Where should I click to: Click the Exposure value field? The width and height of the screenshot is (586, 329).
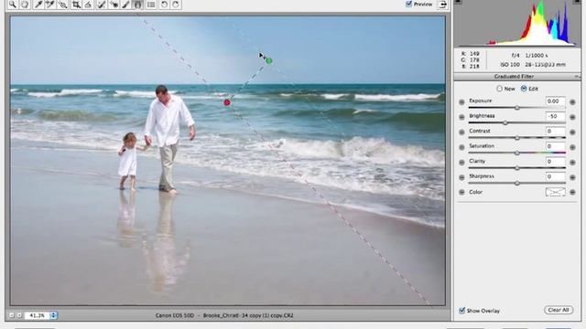point(555,101)
